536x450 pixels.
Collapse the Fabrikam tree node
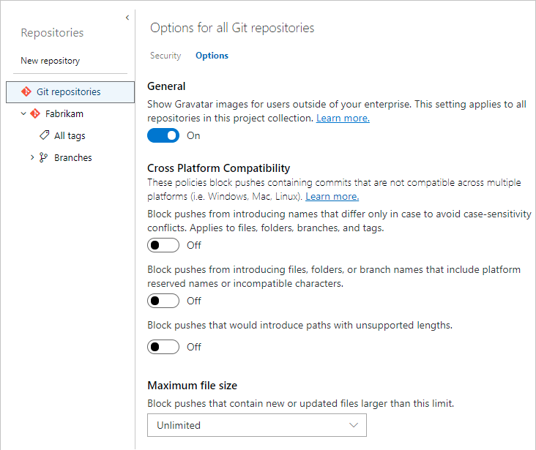pos(23,114)
